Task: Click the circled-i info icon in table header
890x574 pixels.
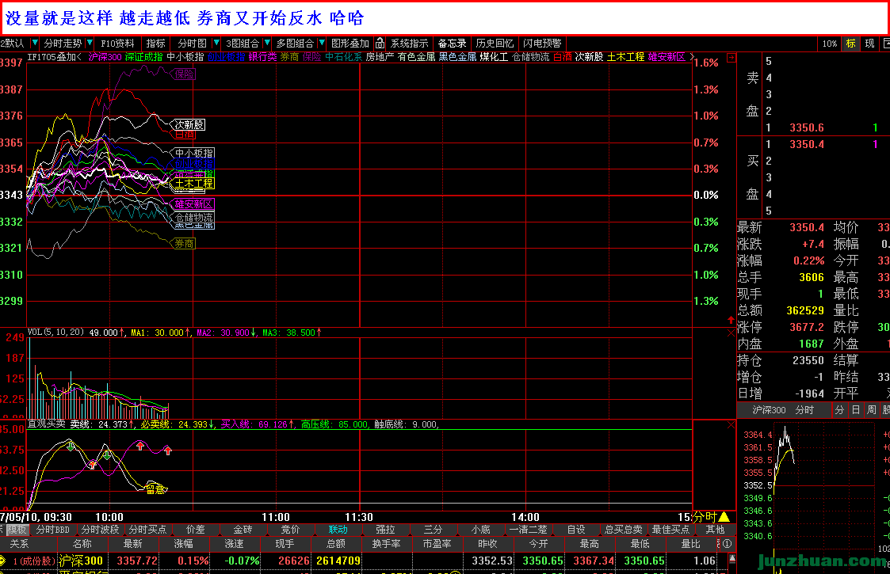Action: pos(726,544)
